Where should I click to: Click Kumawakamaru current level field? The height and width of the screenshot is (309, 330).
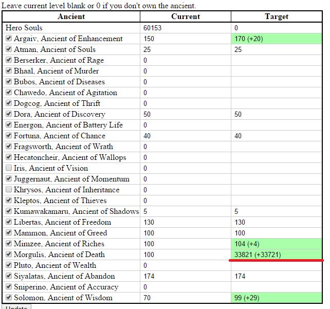186,211
